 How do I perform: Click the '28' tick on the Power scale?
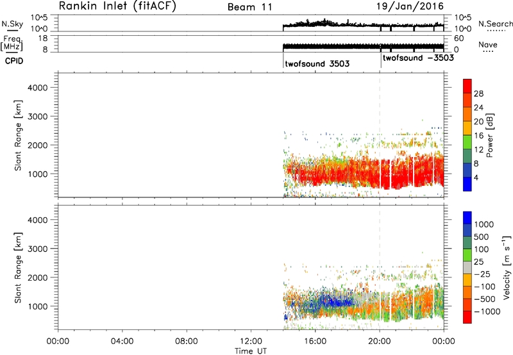click(x=478, y=94)
